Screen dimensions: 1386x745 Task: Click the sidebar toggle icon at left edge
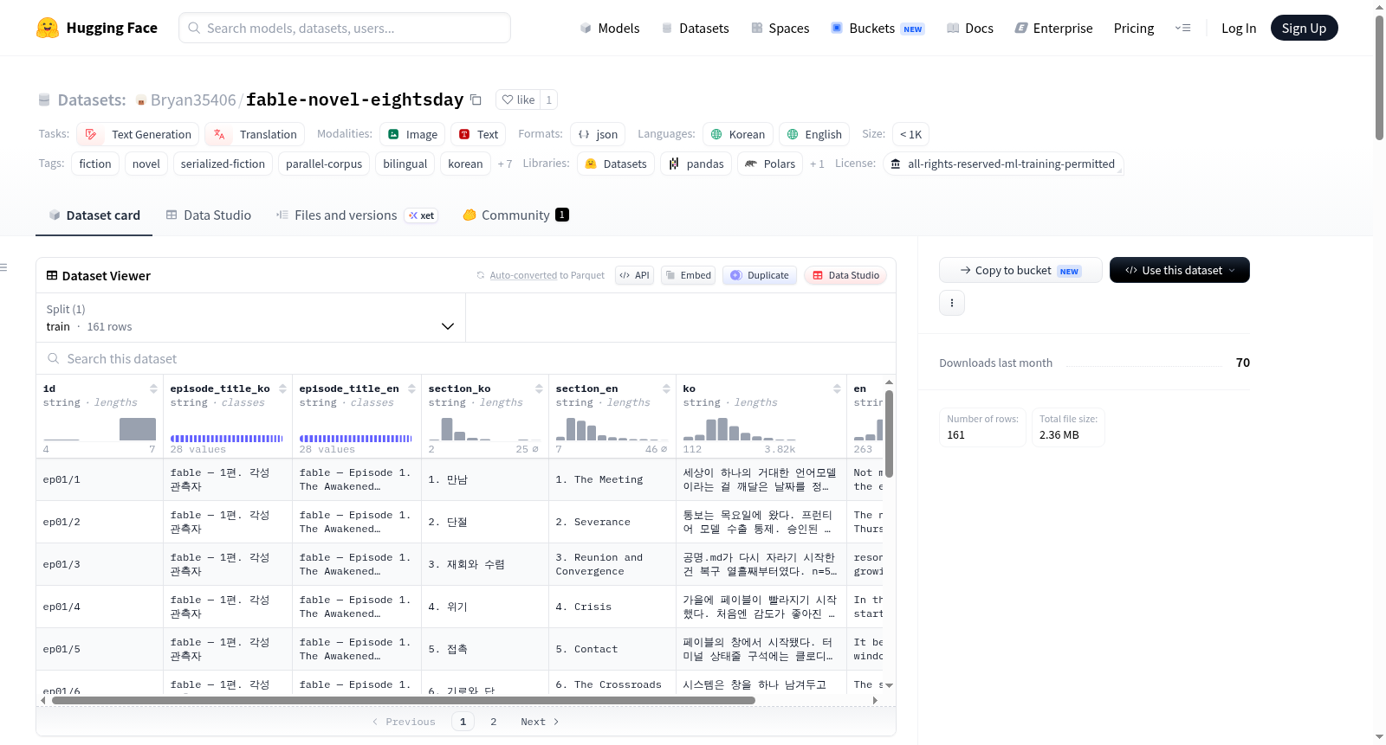click(4, 267)
